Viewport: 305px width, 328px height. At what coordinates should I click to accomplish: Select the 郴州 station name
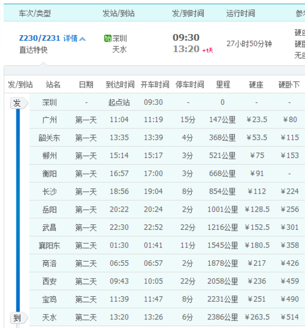49,155
